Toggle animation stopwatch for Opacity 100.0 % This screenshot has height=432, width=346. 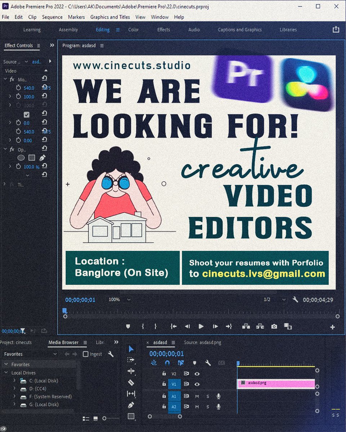click(x=18, y=167)
